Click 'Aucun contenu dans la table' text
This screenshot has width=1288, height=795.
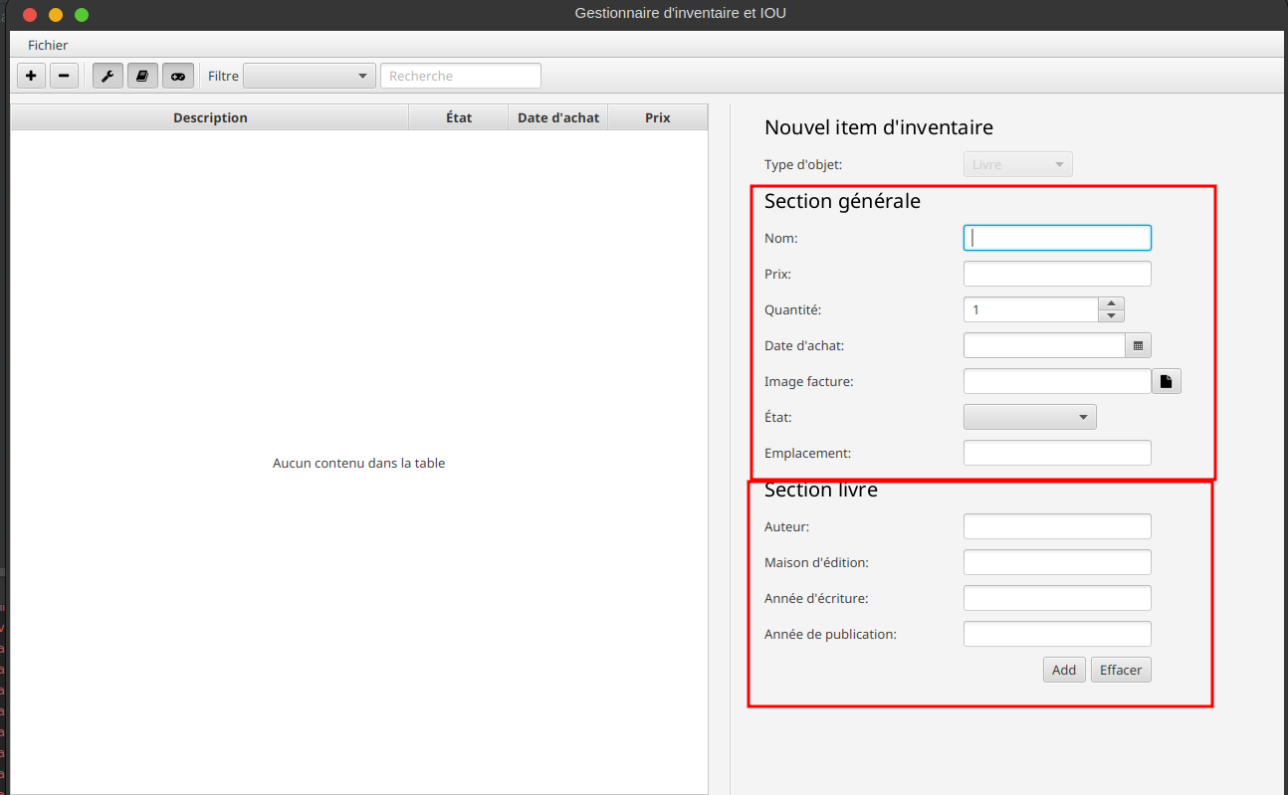[358, 463]
